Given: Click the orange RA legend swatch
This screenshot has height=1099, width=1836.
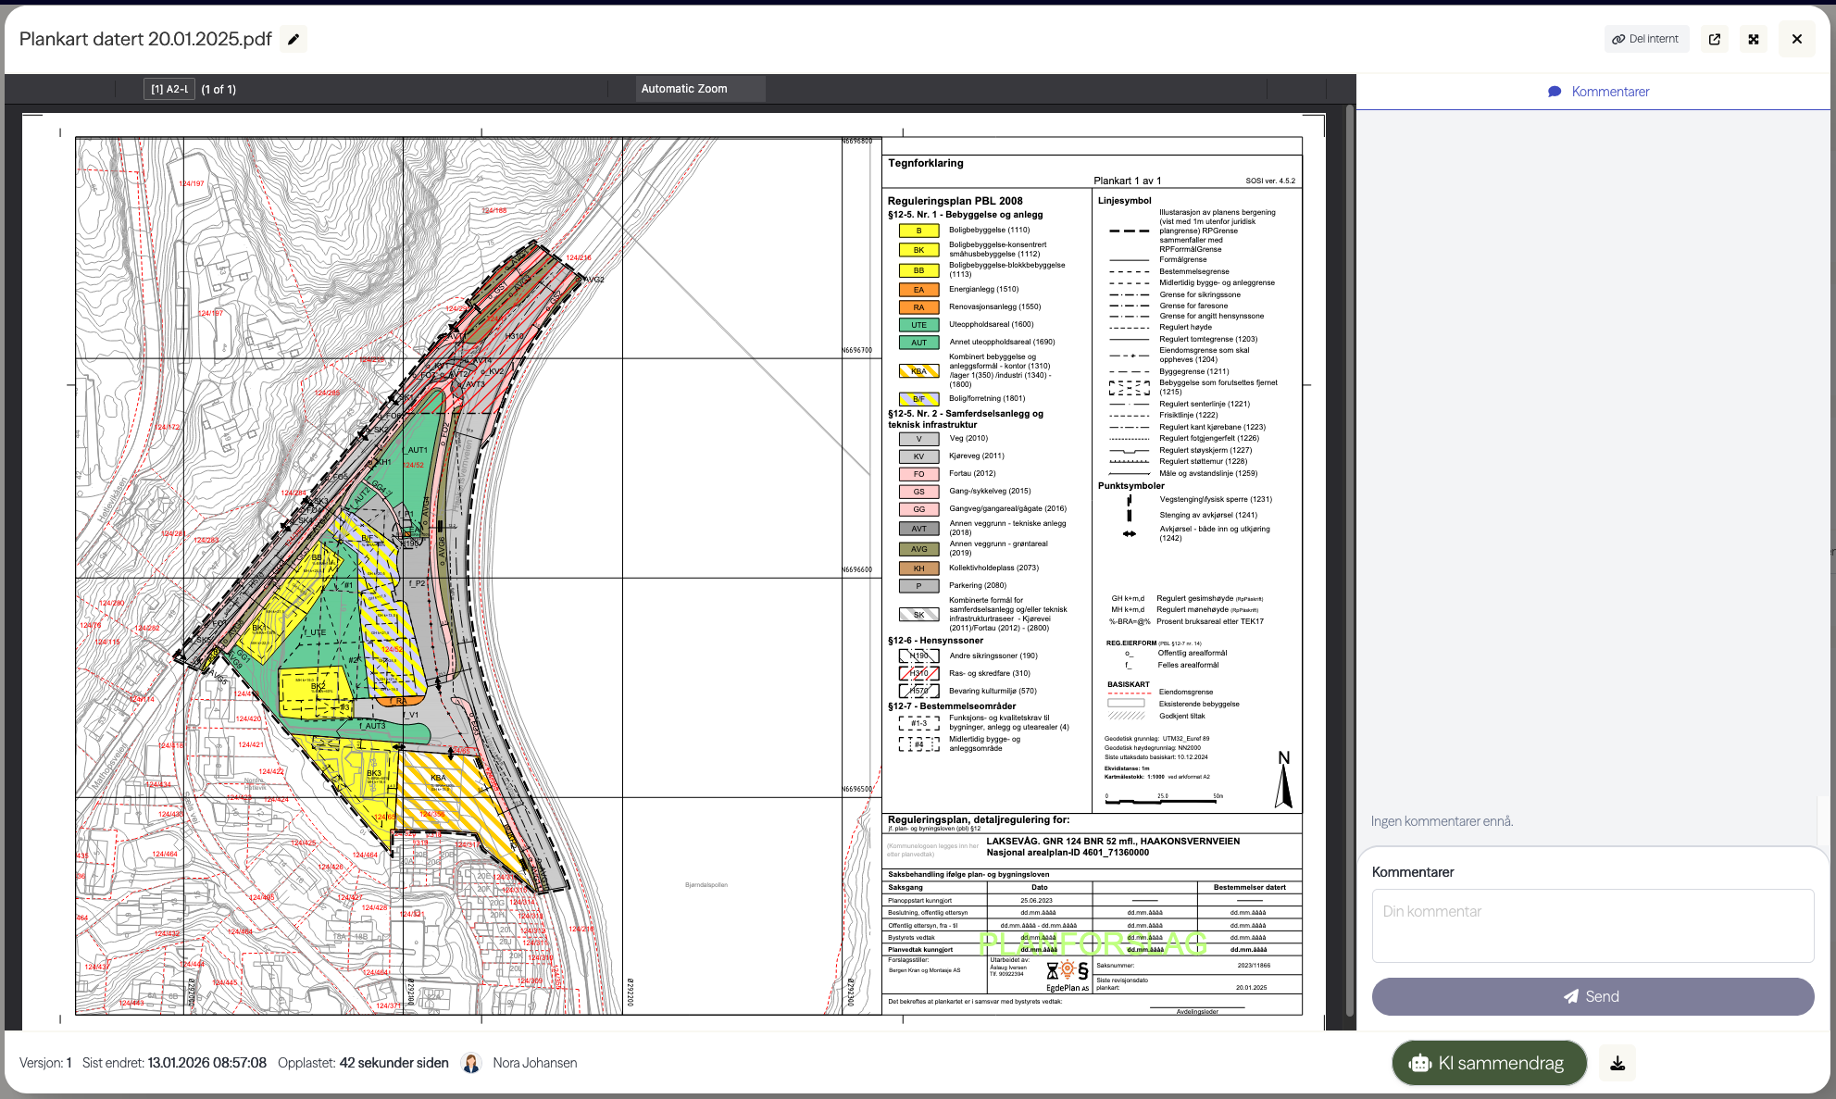Looking at the screenshot, I should click(918, 307).
